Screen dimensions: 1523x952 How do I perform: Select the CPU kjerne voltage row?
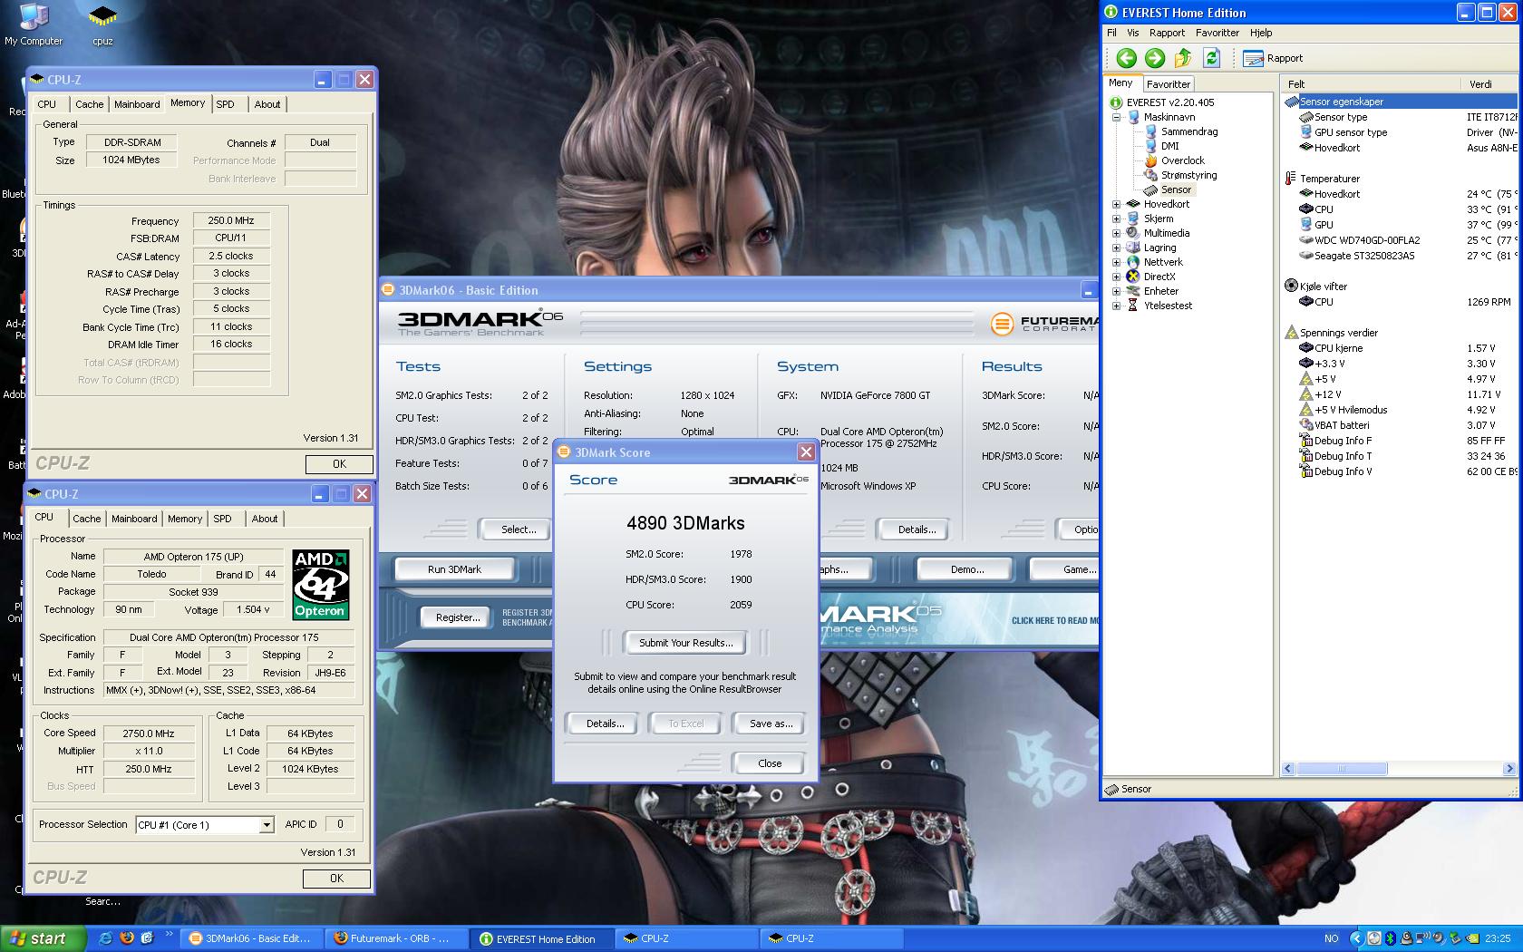[x=1401, y=348]
